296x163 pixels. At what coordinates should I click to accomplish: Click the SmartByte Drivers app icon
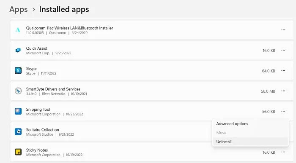click(18, 91)
